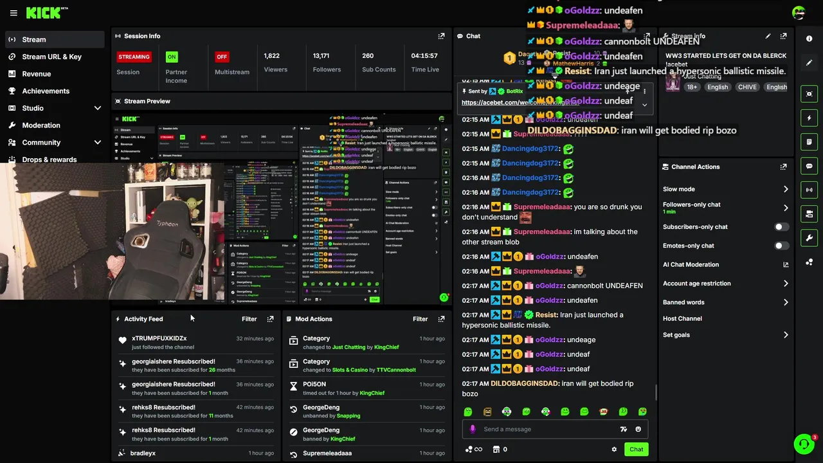The image size is (823, 463).
Task: Pop out the Mod Actions panel
Action: [x=441, y=319]
